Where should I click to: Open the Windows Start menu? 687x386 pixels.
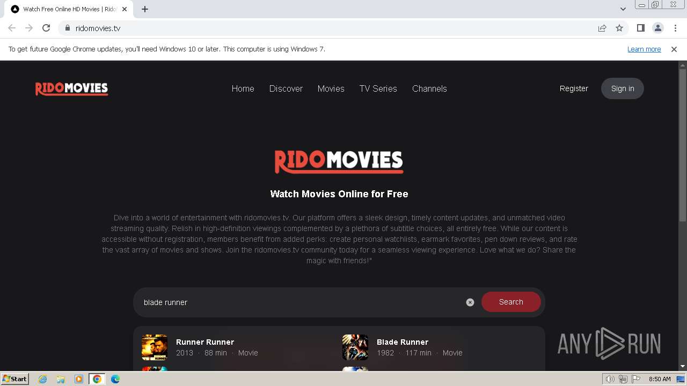(15, 379)
